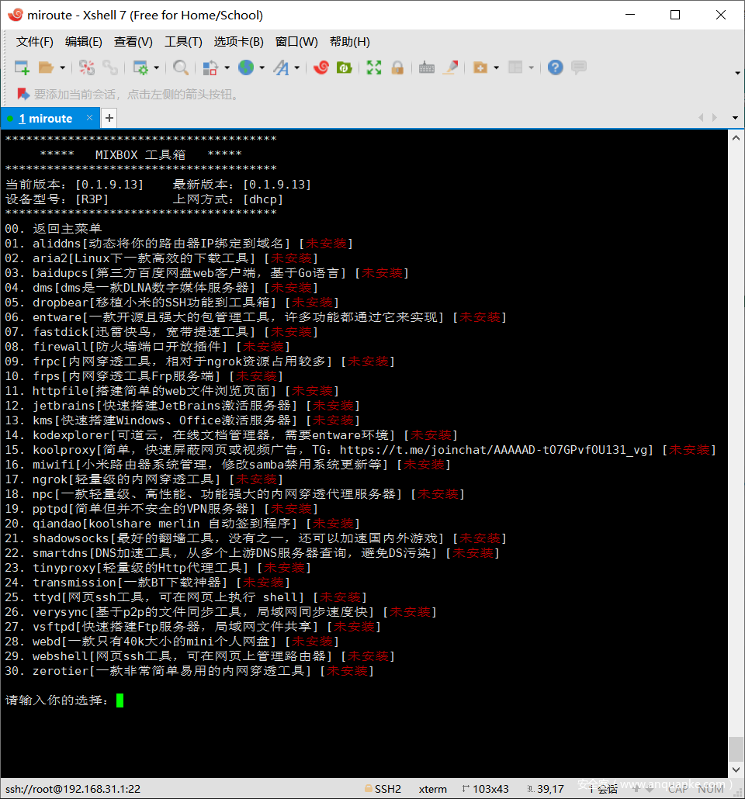
Task: Click the red Xmanager swirl icon
Action: coord(321,67)
